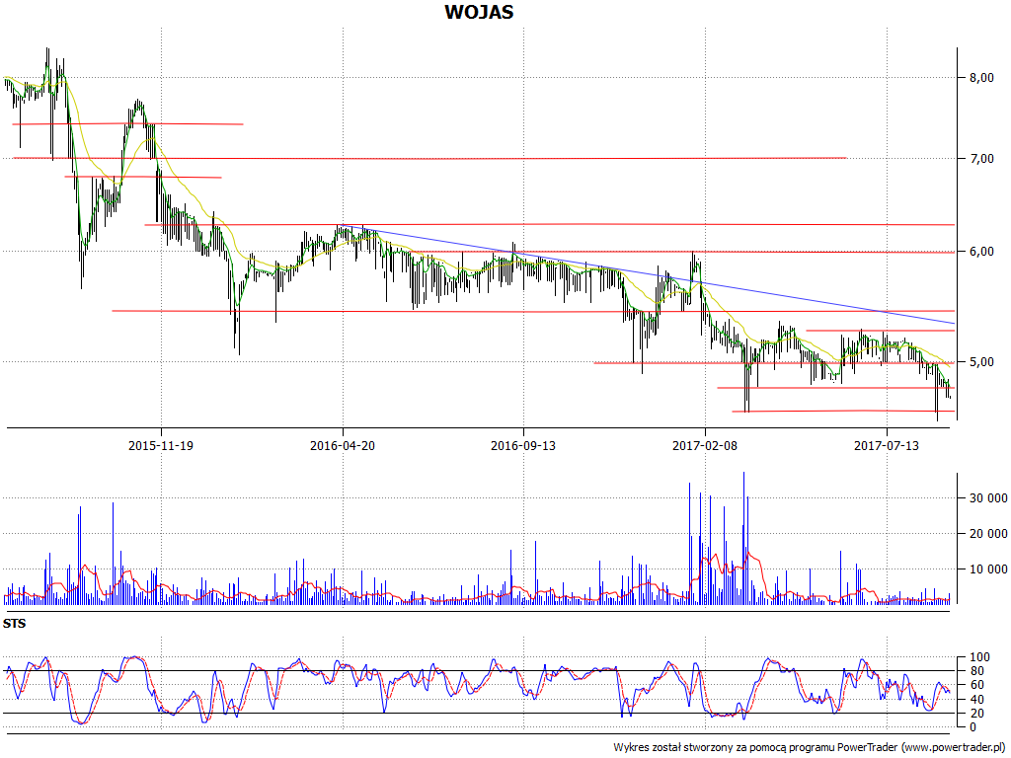1011x758 pixels.
Task: Click the blue descending trendline
Action: 648,274
